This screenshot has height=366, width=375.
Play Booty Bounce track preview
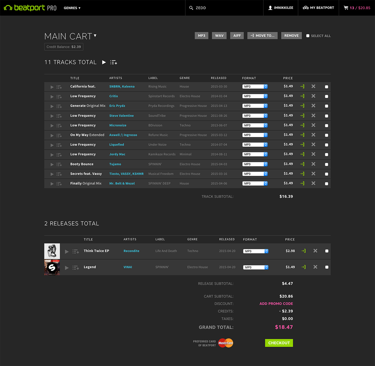coord(52,164)
